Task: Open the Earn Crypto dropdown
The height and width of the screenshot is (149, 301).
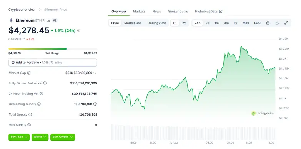Action: [63, 137]
